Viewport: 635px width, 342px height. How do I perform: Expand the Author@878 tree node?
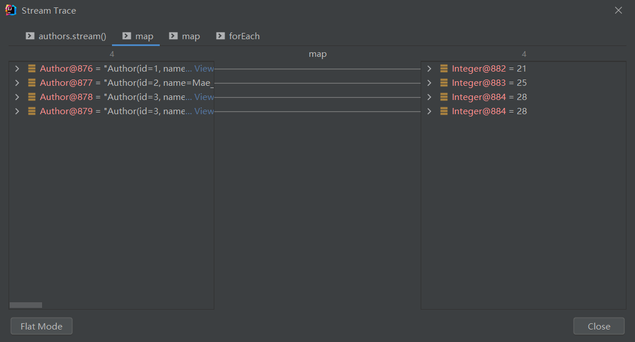pos(17,97)
